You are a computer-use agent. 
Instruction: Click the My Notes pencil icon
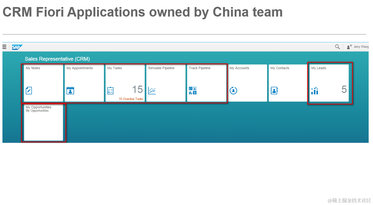(x=29, y=90)
